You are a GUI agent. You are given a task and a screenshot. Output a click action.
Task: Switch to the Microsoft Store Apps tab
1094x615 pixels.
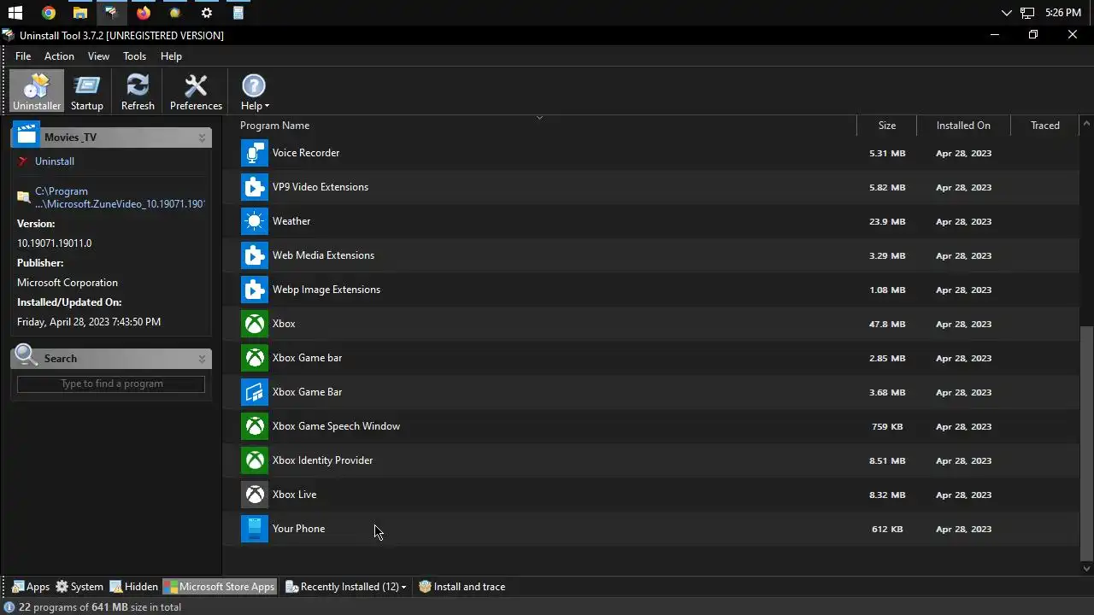click(x=220, y=587)
